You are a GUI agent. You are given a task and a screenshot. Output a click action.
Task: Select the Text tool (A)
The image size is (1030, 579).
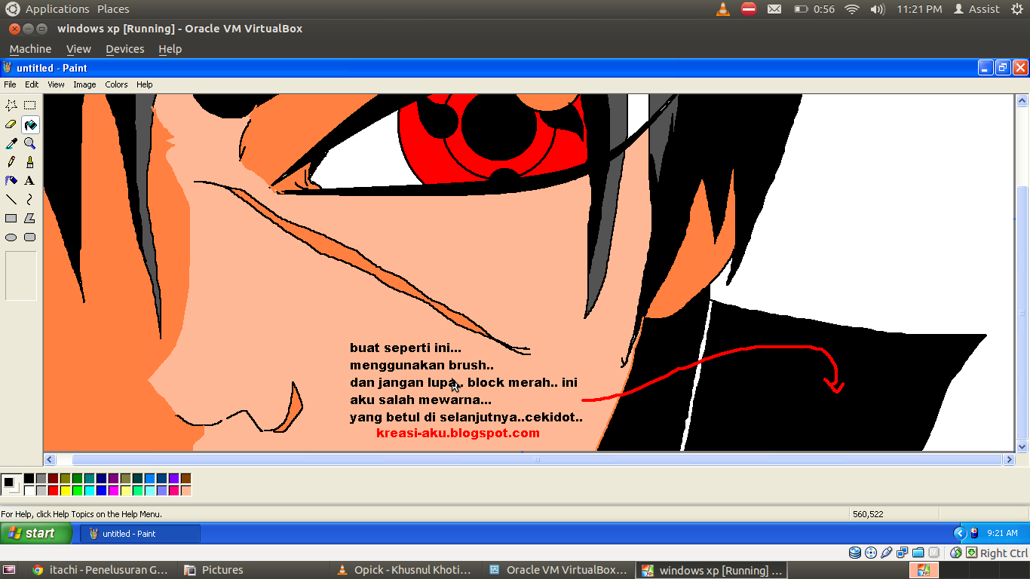pyautogui.click(x=30, y=181)
